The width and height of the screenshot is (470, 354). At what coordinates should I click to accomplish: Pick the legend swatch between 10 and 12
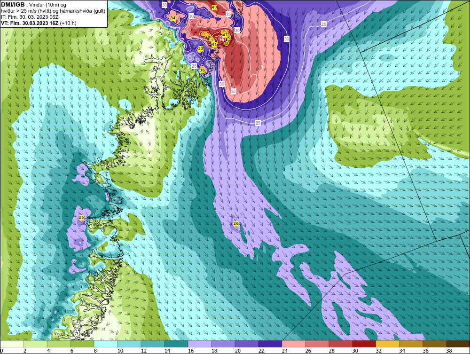coord(129,344)
